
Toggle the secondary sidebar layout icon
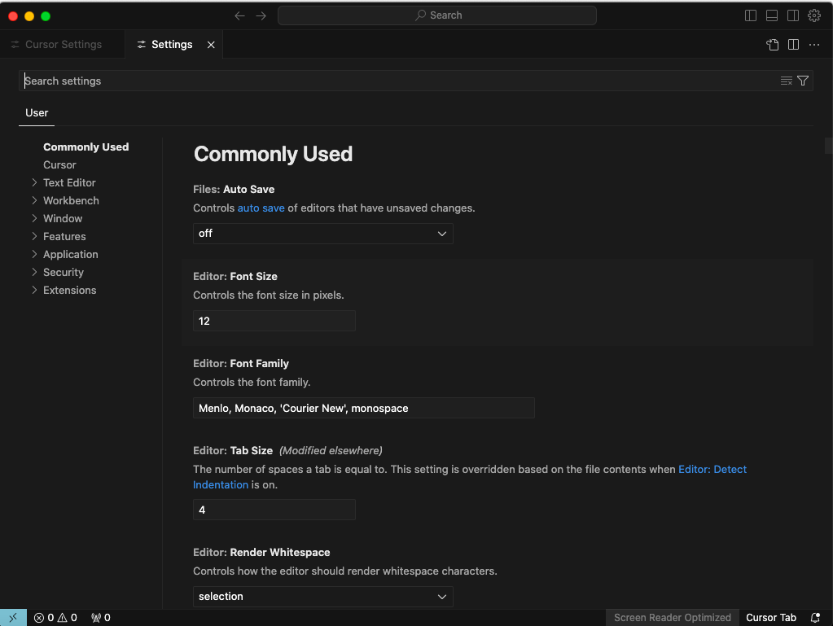click(x=793, y=15)
